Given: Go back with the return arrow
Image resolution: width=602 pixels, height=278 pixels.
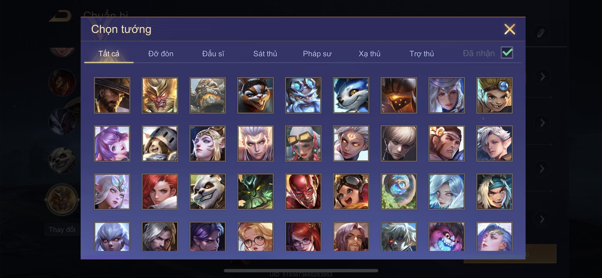Looking at the screenshot, I should pyautogui.click(x=61, y=16).
